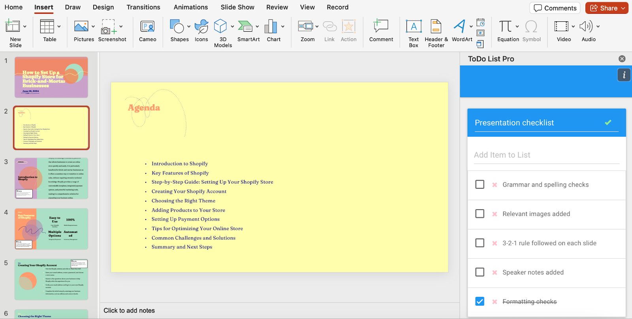Check the Grammar and spelling checks box

480,184
